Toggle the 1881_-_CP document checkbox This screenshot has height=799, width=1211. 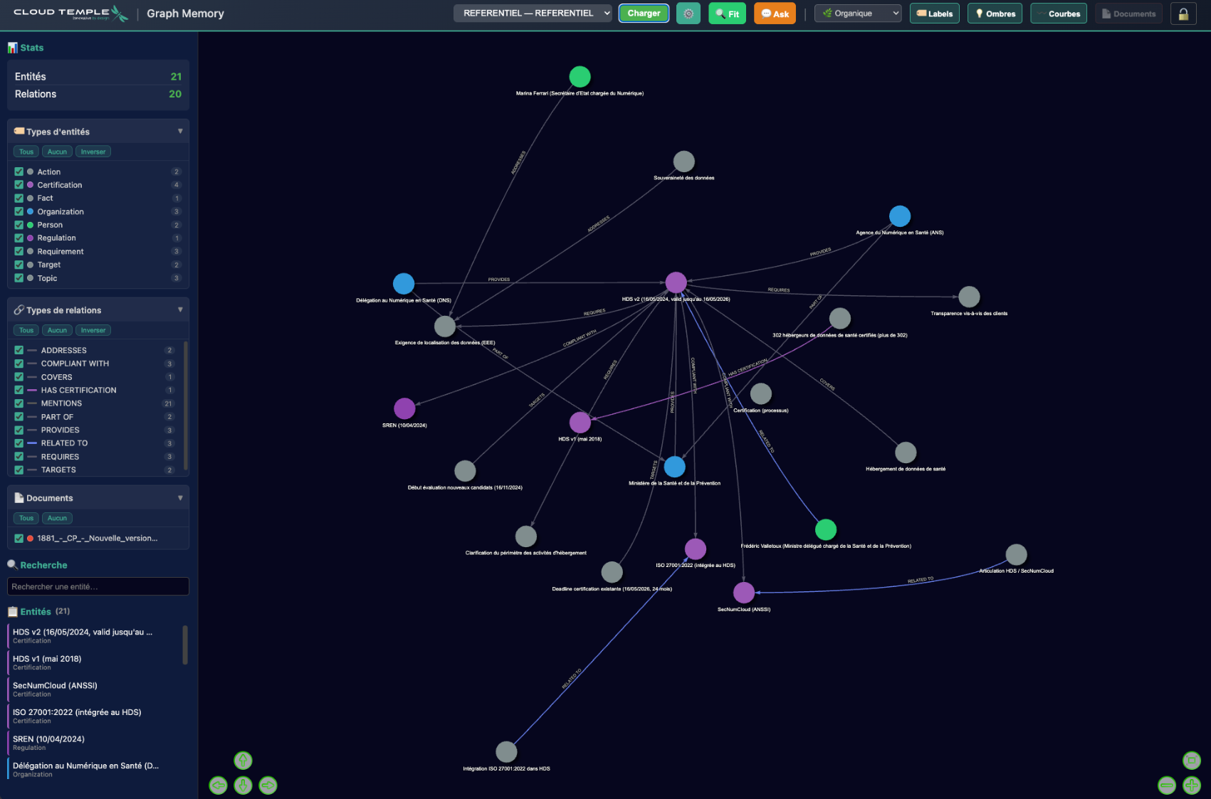(x=19, y=539)
